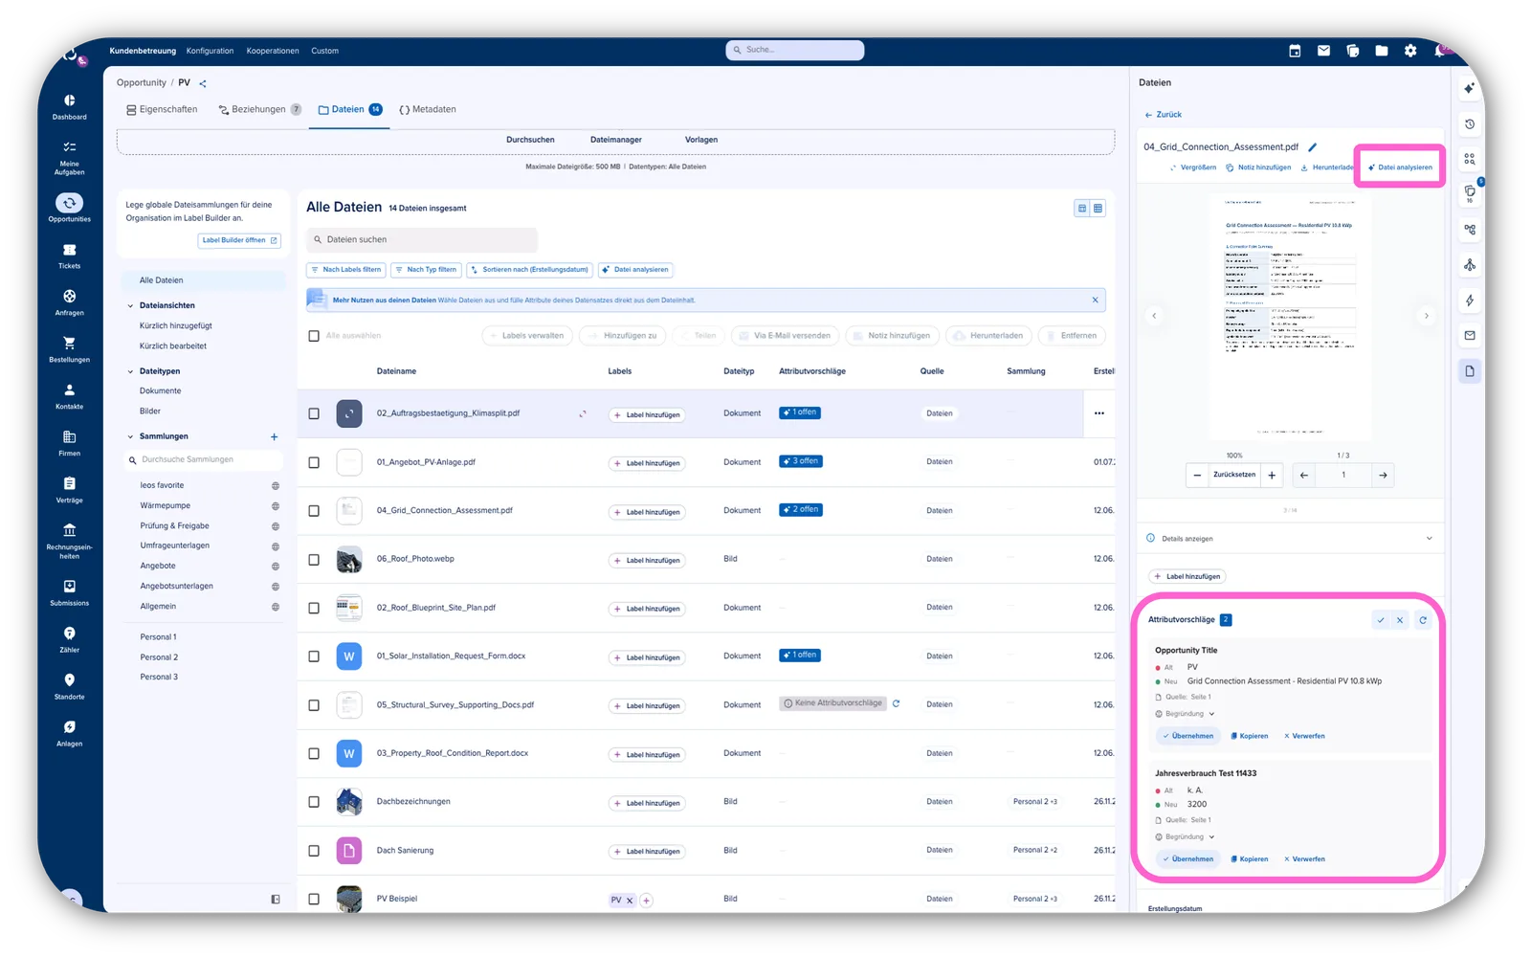Open the envelope icon in right rail

[1470, 336]
